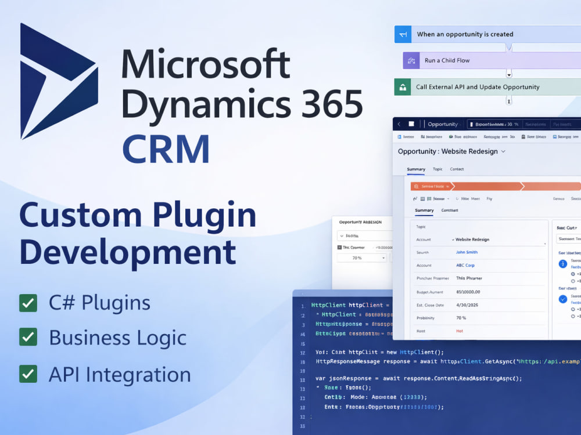The width and height of the screenshot is (581, 435).
Task: Toggle the Business Logic checkbox
Action: click(28, 337)
